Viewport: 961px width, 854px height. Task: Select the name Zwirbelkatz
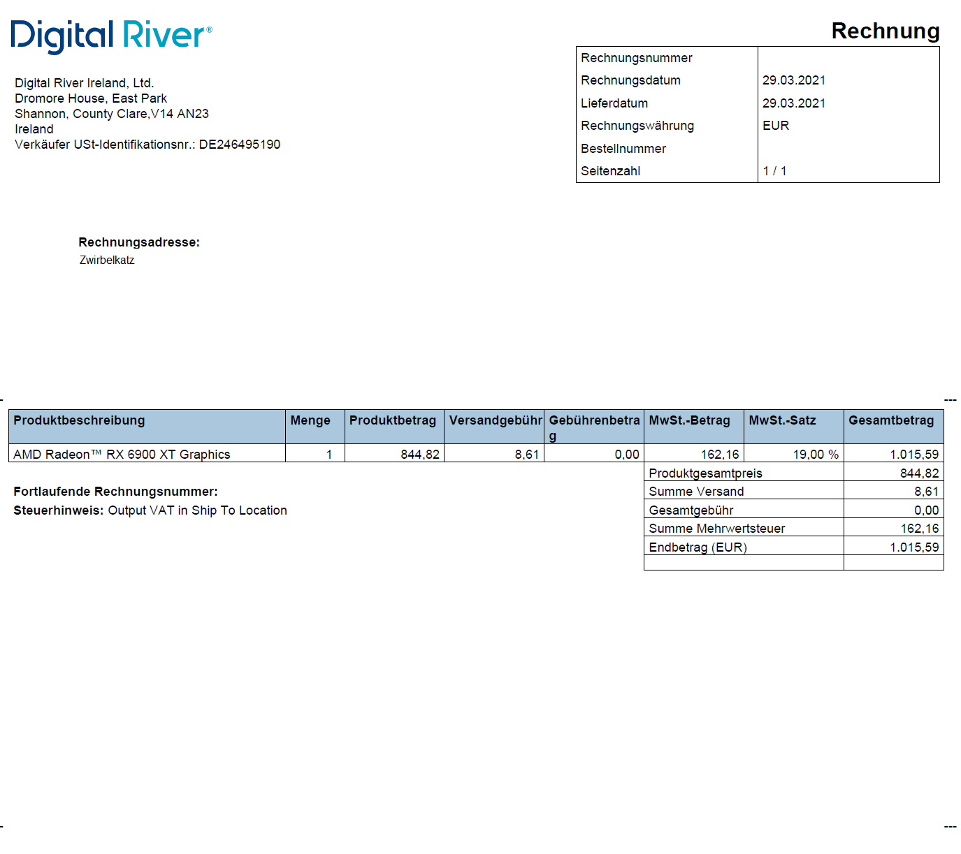[107, 260]
